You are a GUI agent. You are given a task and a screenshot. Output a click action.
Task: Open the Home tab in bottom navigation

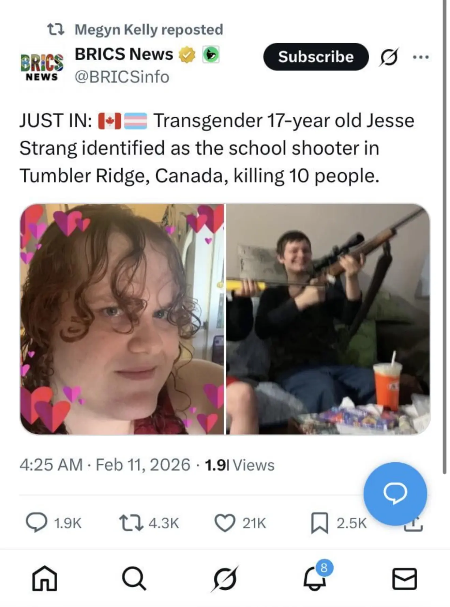[x=45, y=578]
